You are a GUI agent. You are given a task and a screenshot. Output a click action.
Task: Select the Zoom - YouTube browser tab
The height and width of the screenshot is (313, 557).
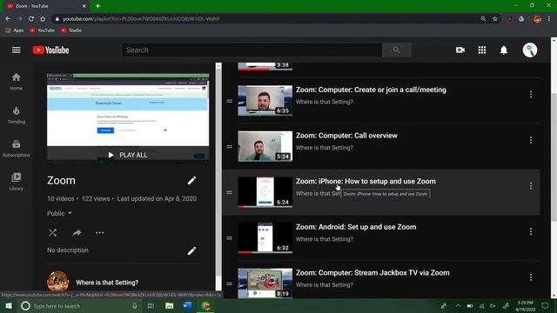(46, 6)
